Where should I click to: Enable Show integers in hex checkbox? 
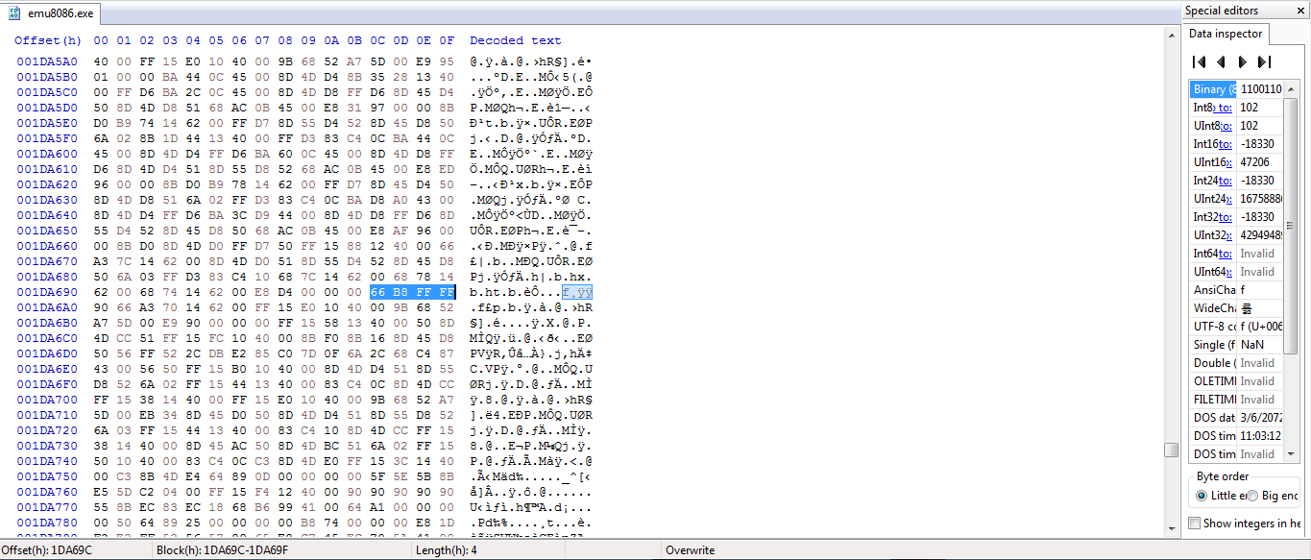point(1195,523)
